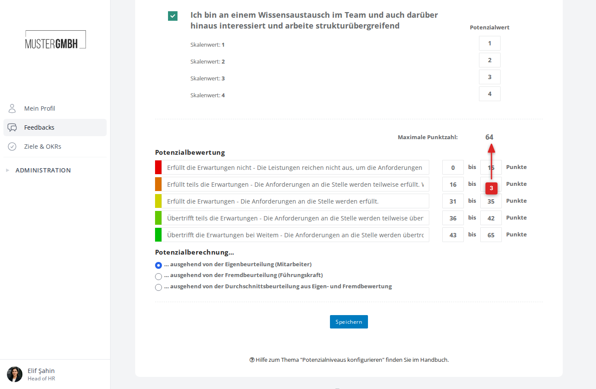
Task: Click the 'Potenzialwert' column header
Action: point(490,27)
